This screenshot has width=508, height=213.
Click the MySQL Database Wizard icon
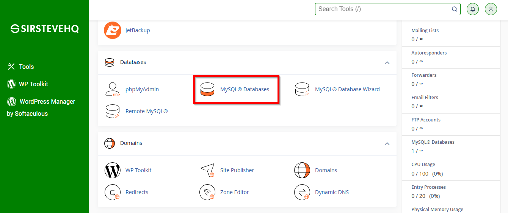302,89
